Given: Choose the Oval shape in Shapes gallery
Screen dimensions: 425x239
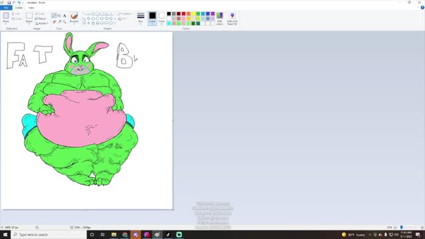Looking at the screenshot, I should [93, 14].
